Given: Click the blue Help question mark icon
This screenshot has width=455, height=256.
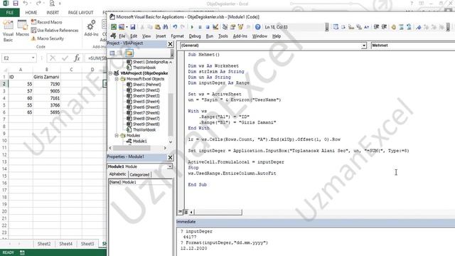Looking at the screenshot, I should pyautogui.click(x=257, y=27).
